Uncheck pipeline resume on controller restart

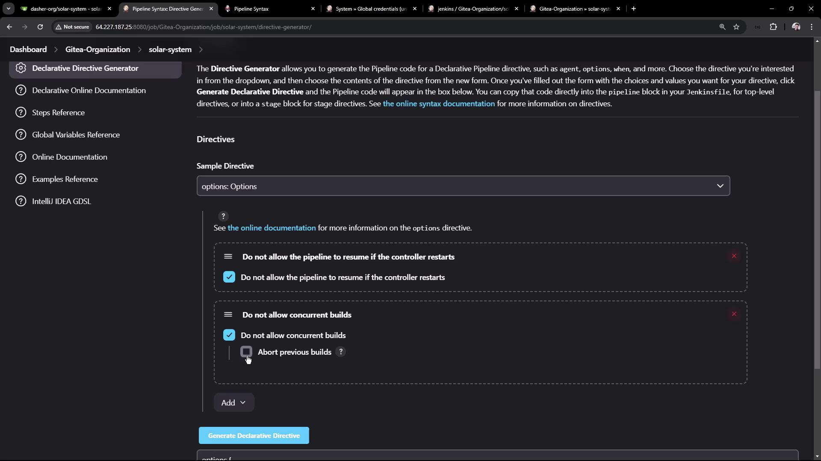(x=229, y=277)
